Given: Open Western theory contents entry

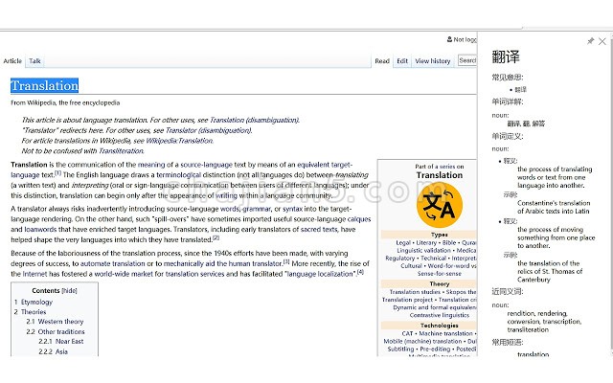Looking at the screenshot, I should (60, 322).
